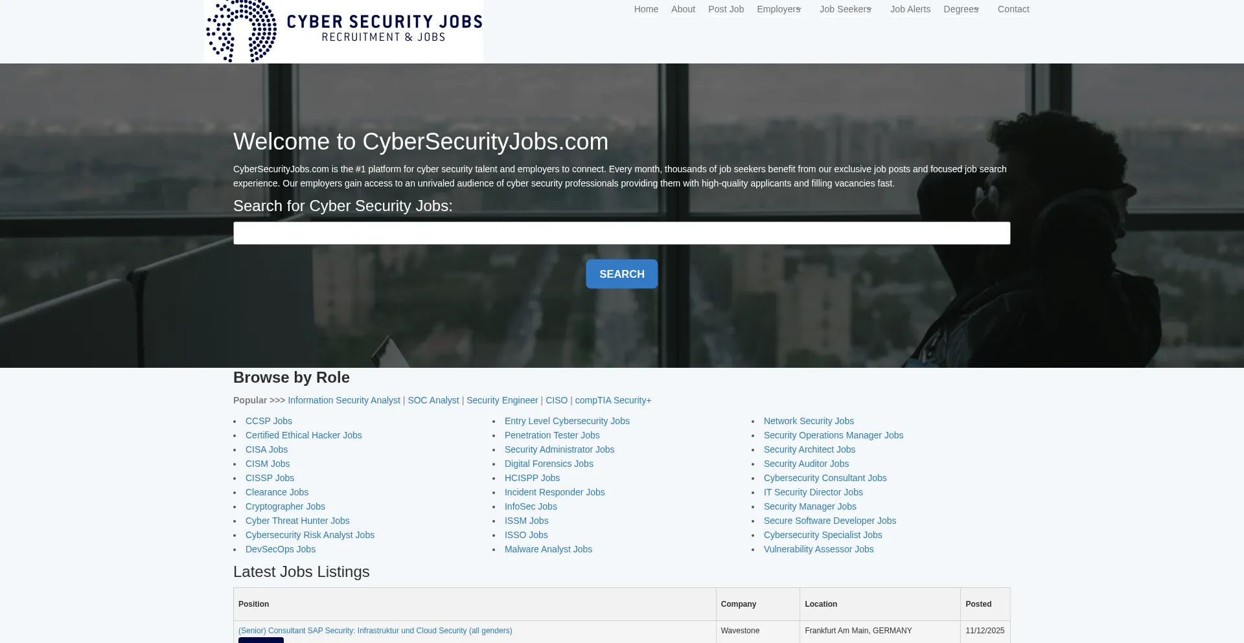This screenshot has height=643, width=1244.
Task: Select the 11/12/2025 posted date
Action: (x=985, y=631)
